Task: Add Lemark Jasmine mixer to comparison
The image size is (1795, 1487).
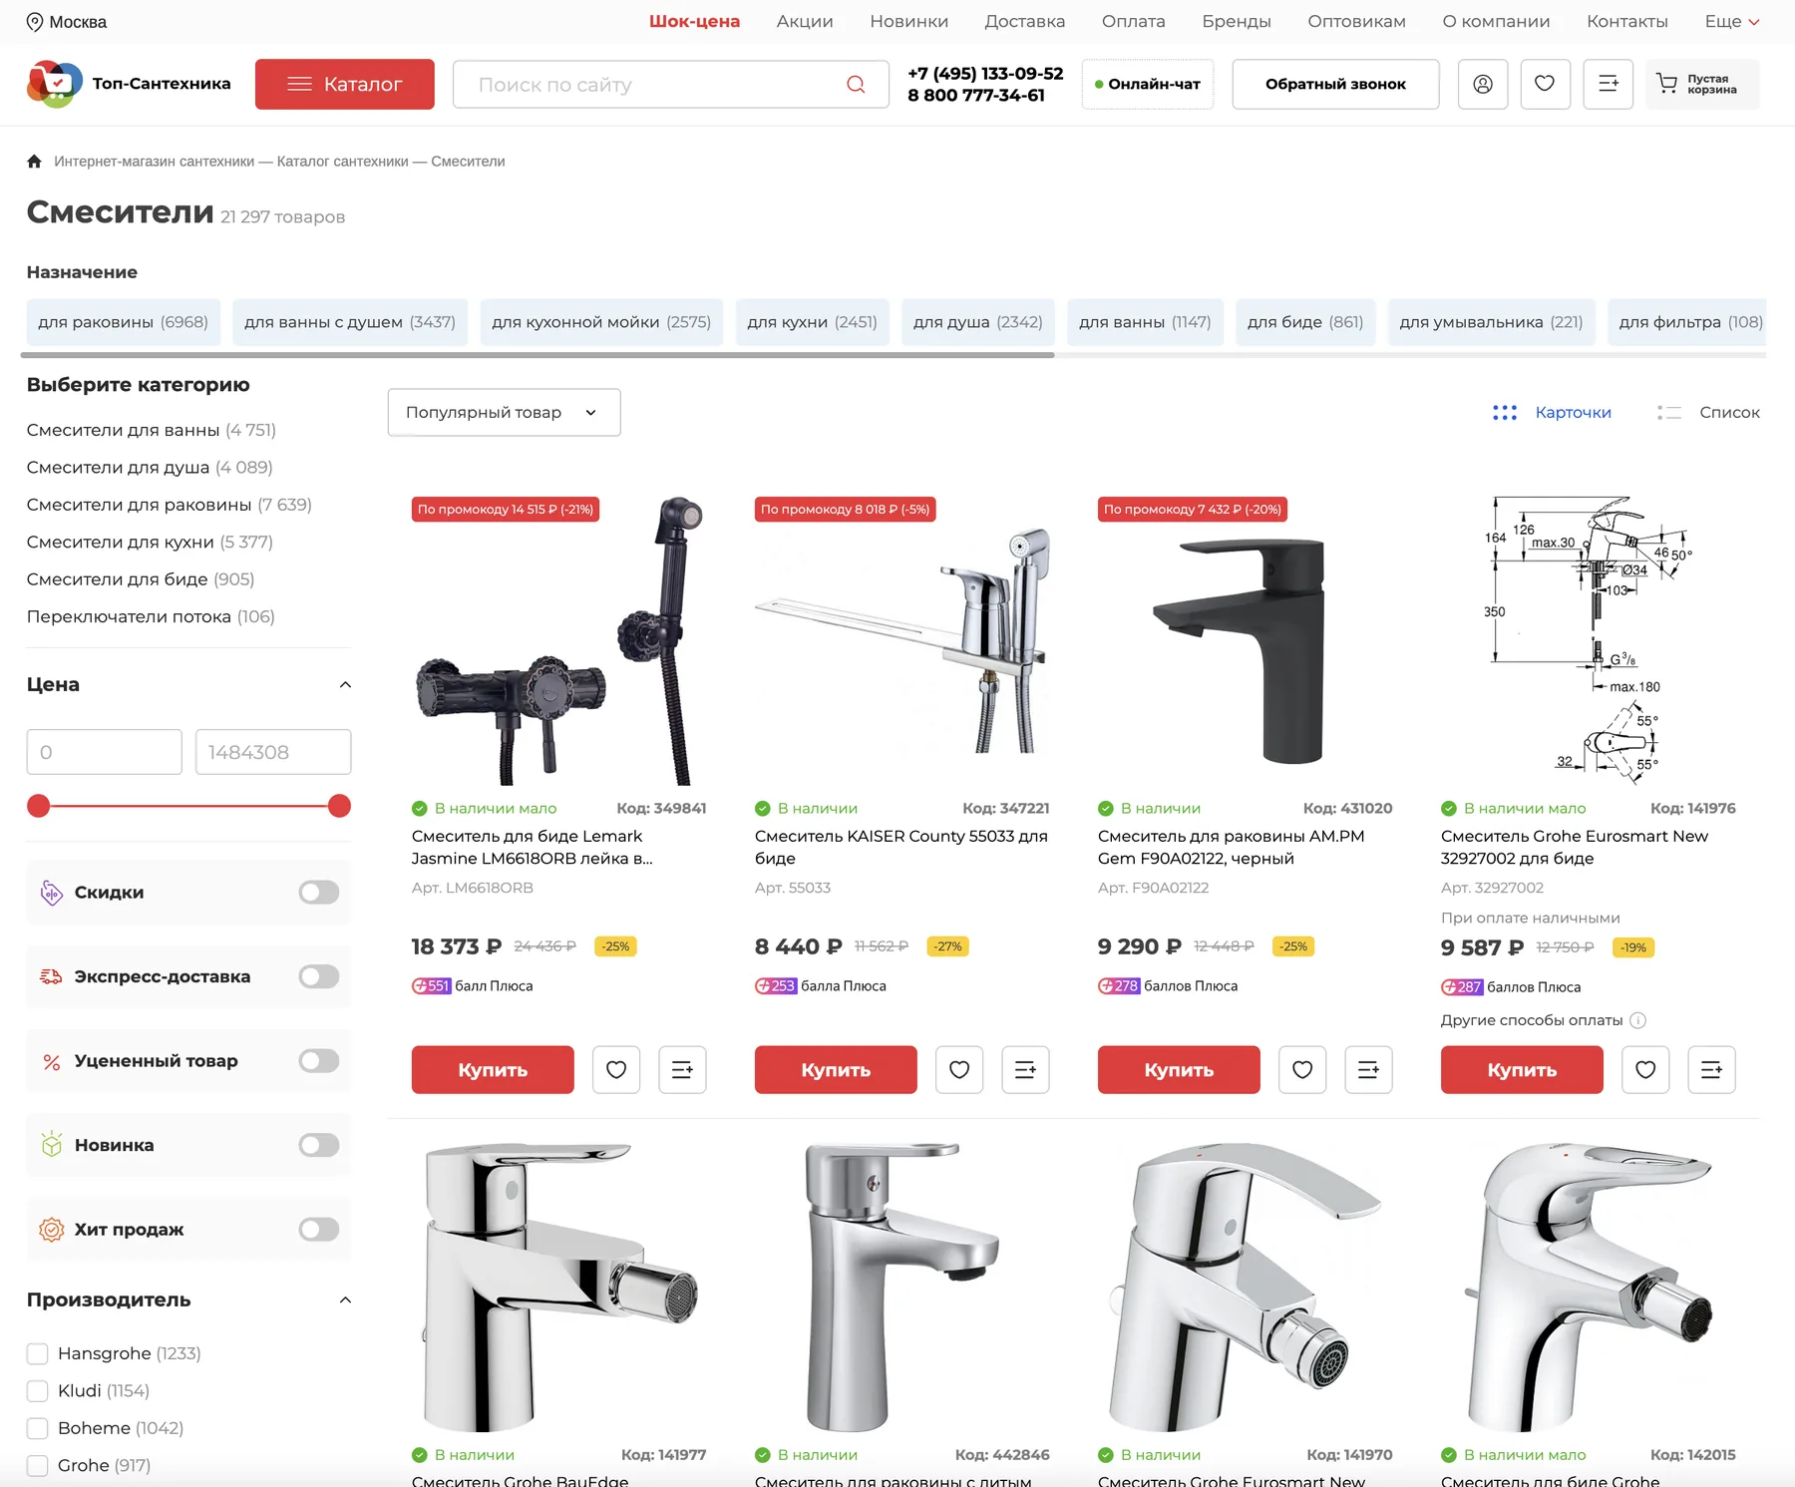Action: pyautogui.click(x=682, y=1070)
